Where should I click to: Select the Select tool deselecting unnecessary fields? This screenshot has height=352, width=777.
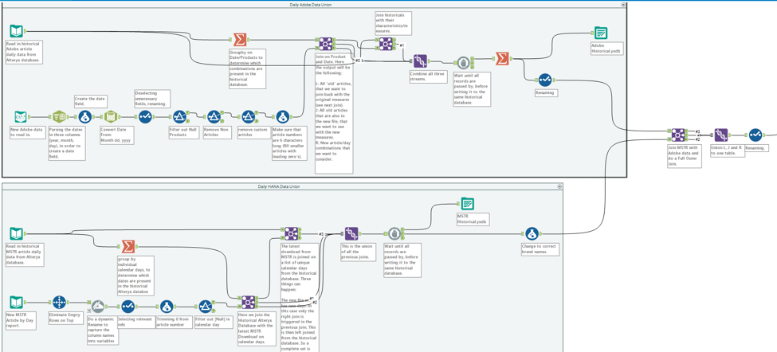coord(145,117)
